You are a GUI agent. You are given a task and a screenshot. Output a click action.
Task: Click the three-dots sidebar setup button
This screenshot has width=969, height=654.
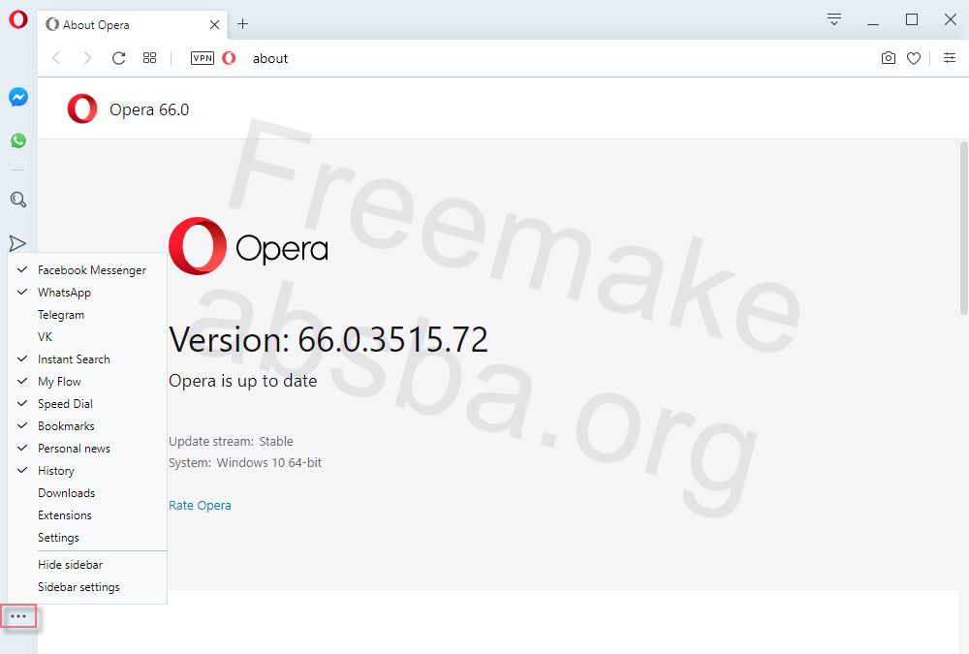tap(18, 616)
